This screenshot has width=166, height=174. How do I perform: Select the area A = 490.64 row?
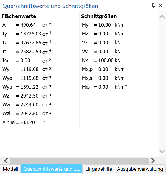(x=27, y=25)
